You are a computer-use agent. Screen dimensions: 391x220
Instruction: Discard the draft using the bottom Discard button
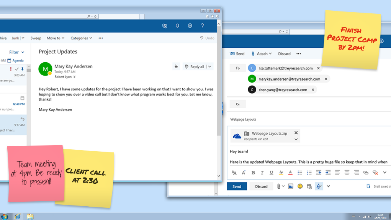tap(261, 186)
